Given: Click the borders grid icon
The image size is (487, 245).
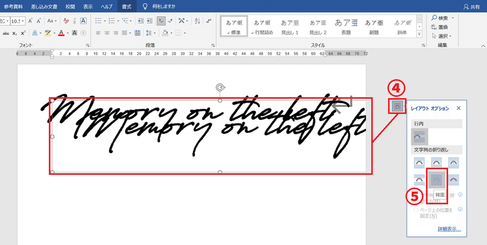Looking at the screenshot, I should (x=178, y=33).
